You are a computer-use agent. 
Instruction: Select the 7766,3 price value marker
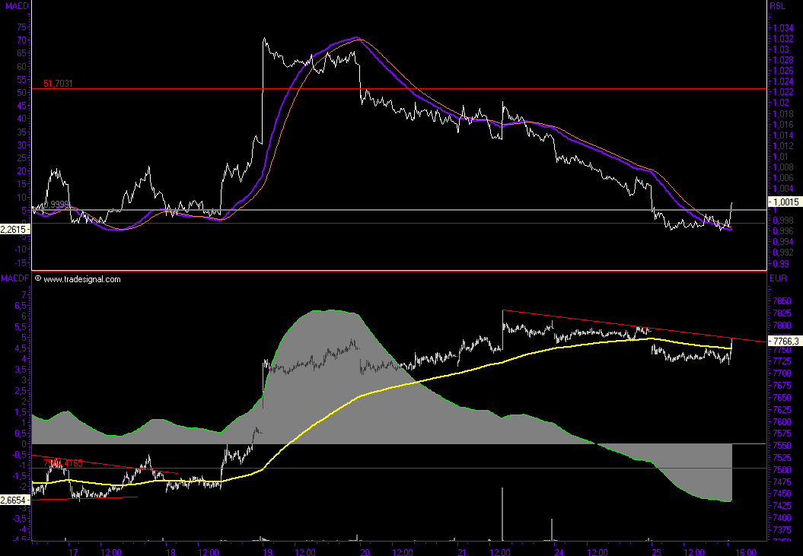(785, 342)
